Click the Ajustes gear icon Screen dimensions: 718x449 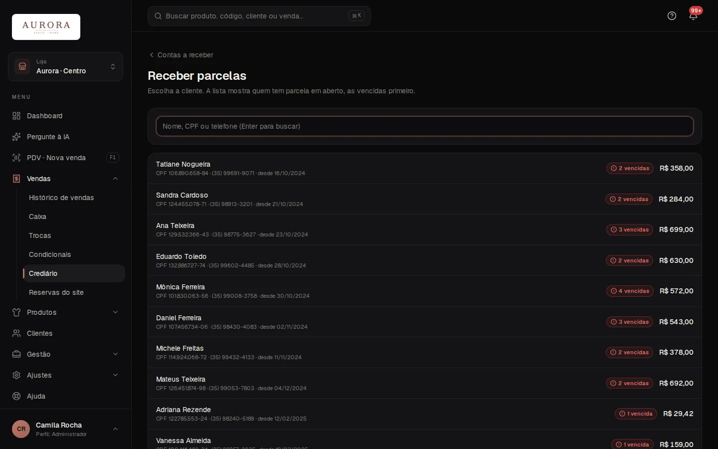click(16, 375)
